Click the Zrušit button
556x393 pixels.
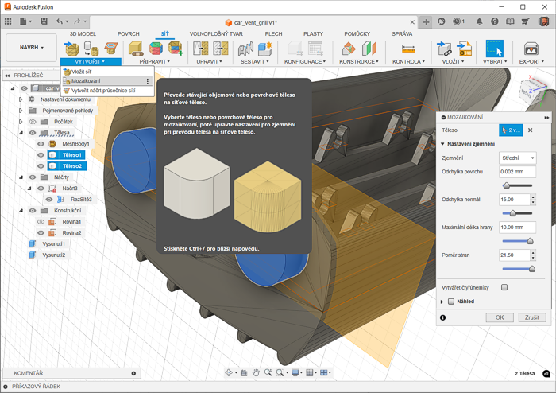(x=532, y=317)
